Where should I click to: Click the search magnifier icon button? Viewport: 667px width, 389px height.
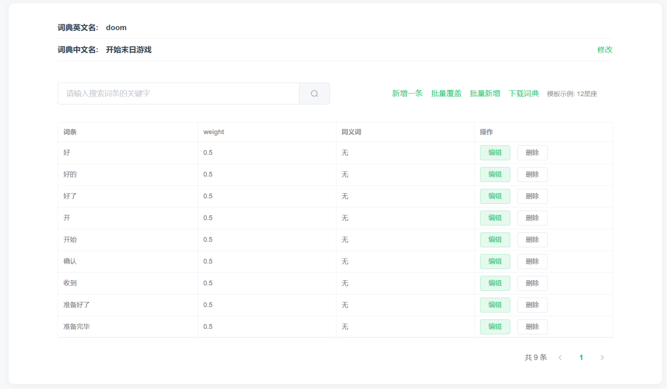pyautogui.click(x=314, y=94)
